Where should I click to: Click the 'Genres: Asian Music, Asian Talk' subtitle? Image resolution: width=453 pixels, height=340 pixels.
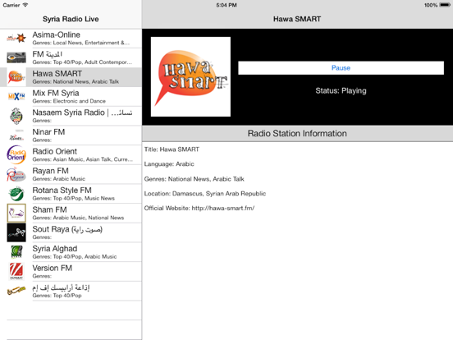click(83, 159)
